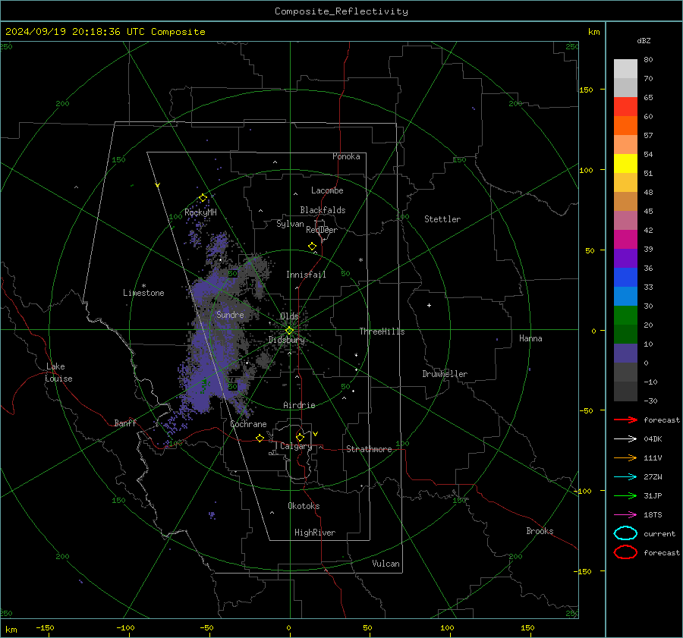Pick the red 60-65 dBZ legend swatch
The image size is (683, 638).
point(625,107)
